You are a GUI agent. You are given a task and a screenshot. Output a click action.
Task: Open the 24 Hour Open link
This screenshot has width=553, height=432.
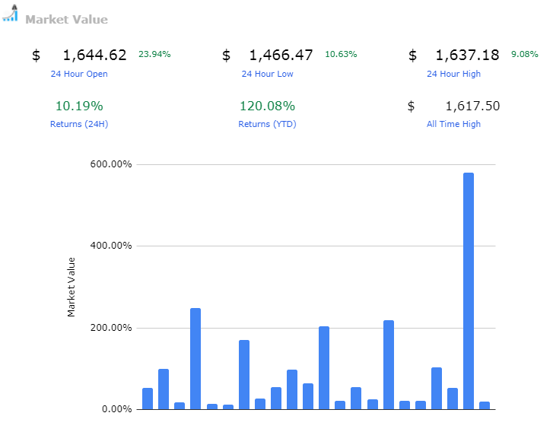point(79,74)
